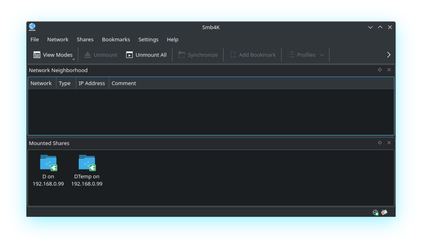Click the Mounted Shares panel title
The image size is (422, 248).
click(x=49, y=143)
